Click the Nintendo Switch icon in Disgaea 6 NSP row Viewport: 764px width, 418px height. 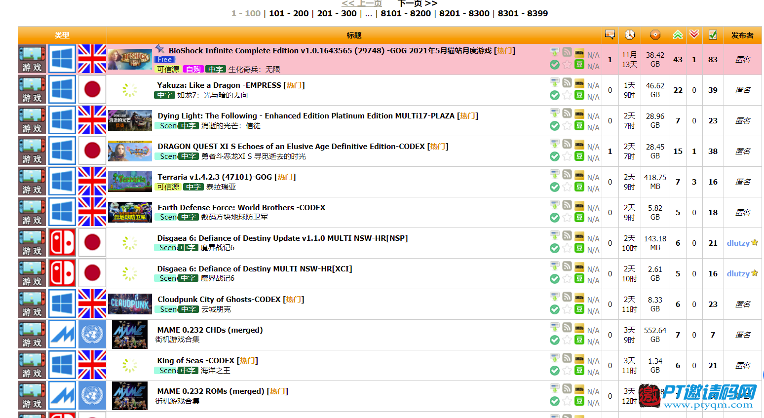coord(62,243)
